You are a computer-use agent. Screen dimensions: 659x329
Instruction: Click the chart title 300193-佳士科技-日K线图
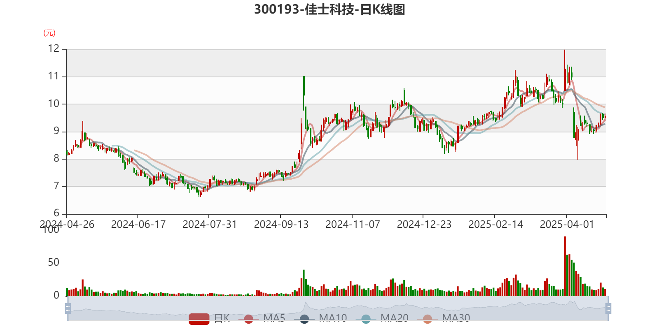(x=329, y=9)
